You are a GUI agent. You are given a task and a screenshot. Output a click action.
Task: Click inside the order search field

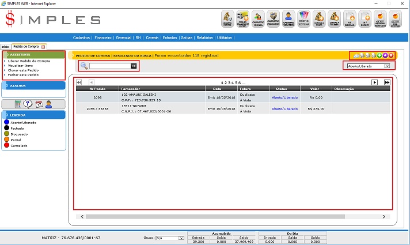point(109,66)
